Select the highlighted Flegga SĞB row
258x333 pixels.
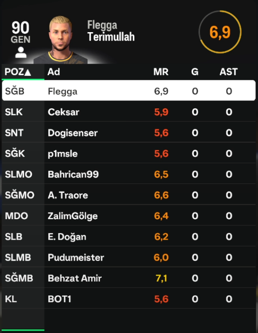point(129,91)
